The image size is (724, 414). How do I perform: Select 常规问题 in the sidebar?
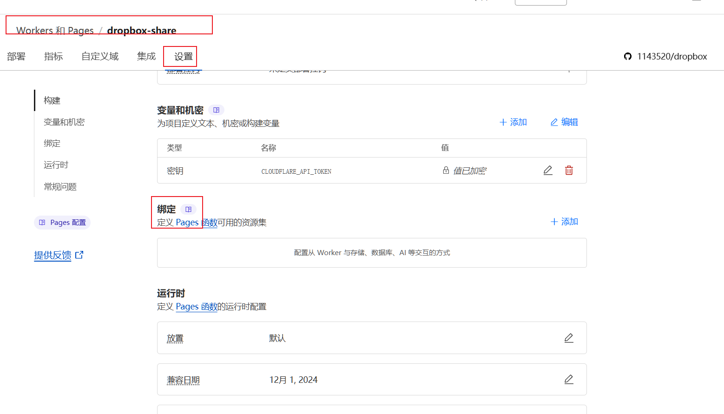point(60,187)
